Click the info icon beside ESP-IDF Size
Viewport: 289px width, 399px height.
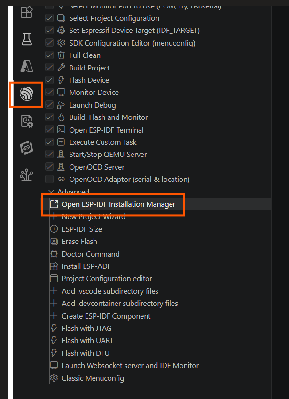click(x=54, y=229)
